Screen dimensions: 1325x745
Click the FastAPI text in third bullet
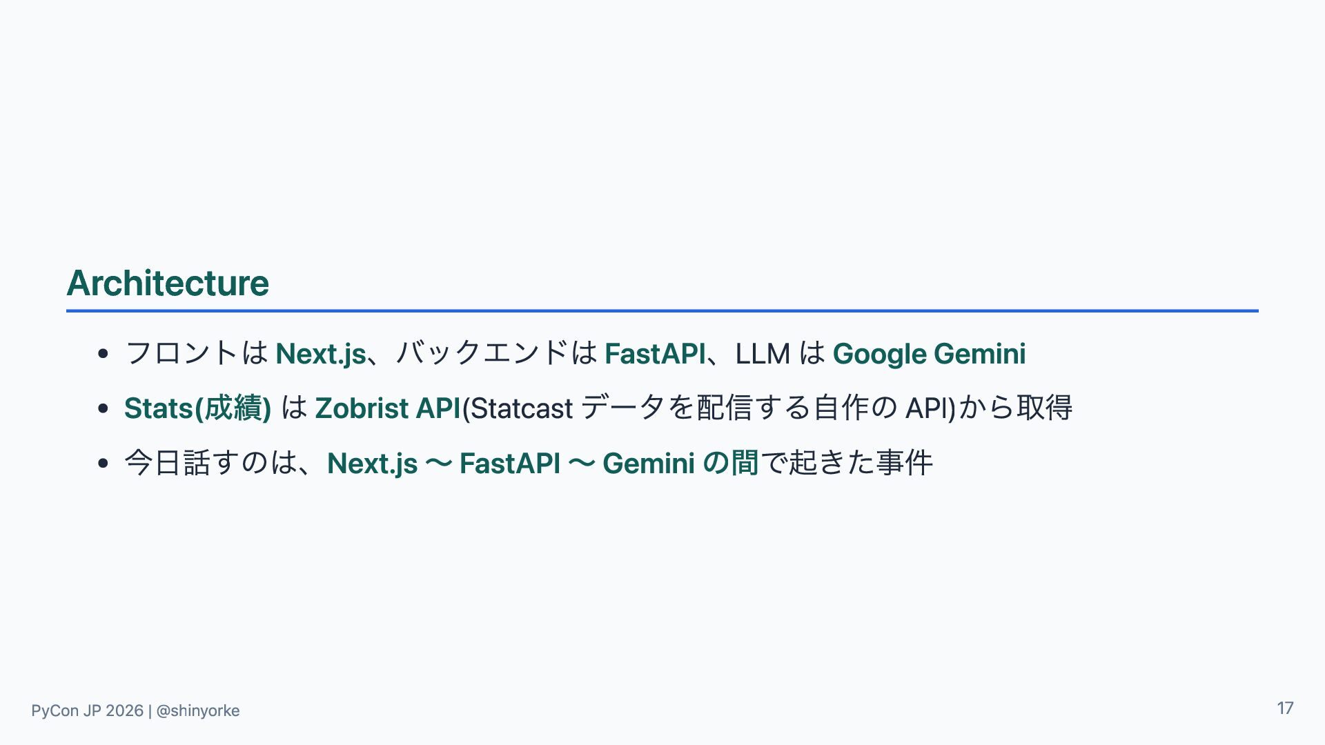510,463
